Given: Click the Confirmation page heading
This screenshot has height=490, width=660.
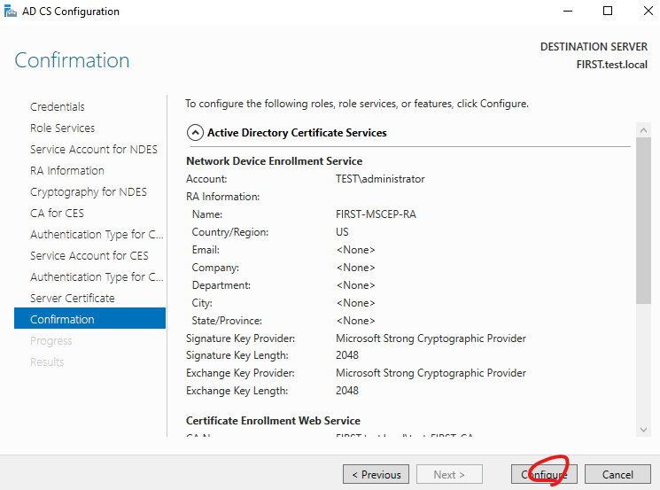Looking at the screenshot, I should [72, 60].
